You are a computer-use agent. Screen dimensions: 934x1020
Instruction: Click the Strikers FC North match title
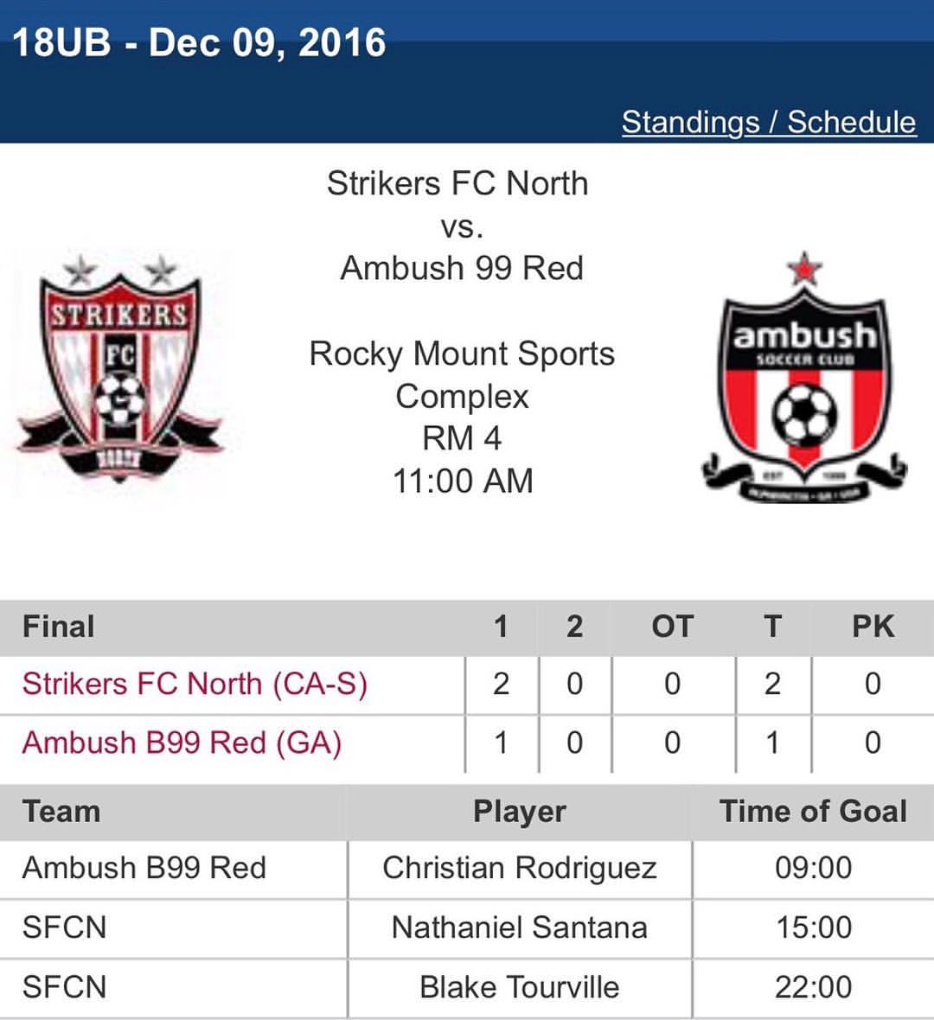457,183
